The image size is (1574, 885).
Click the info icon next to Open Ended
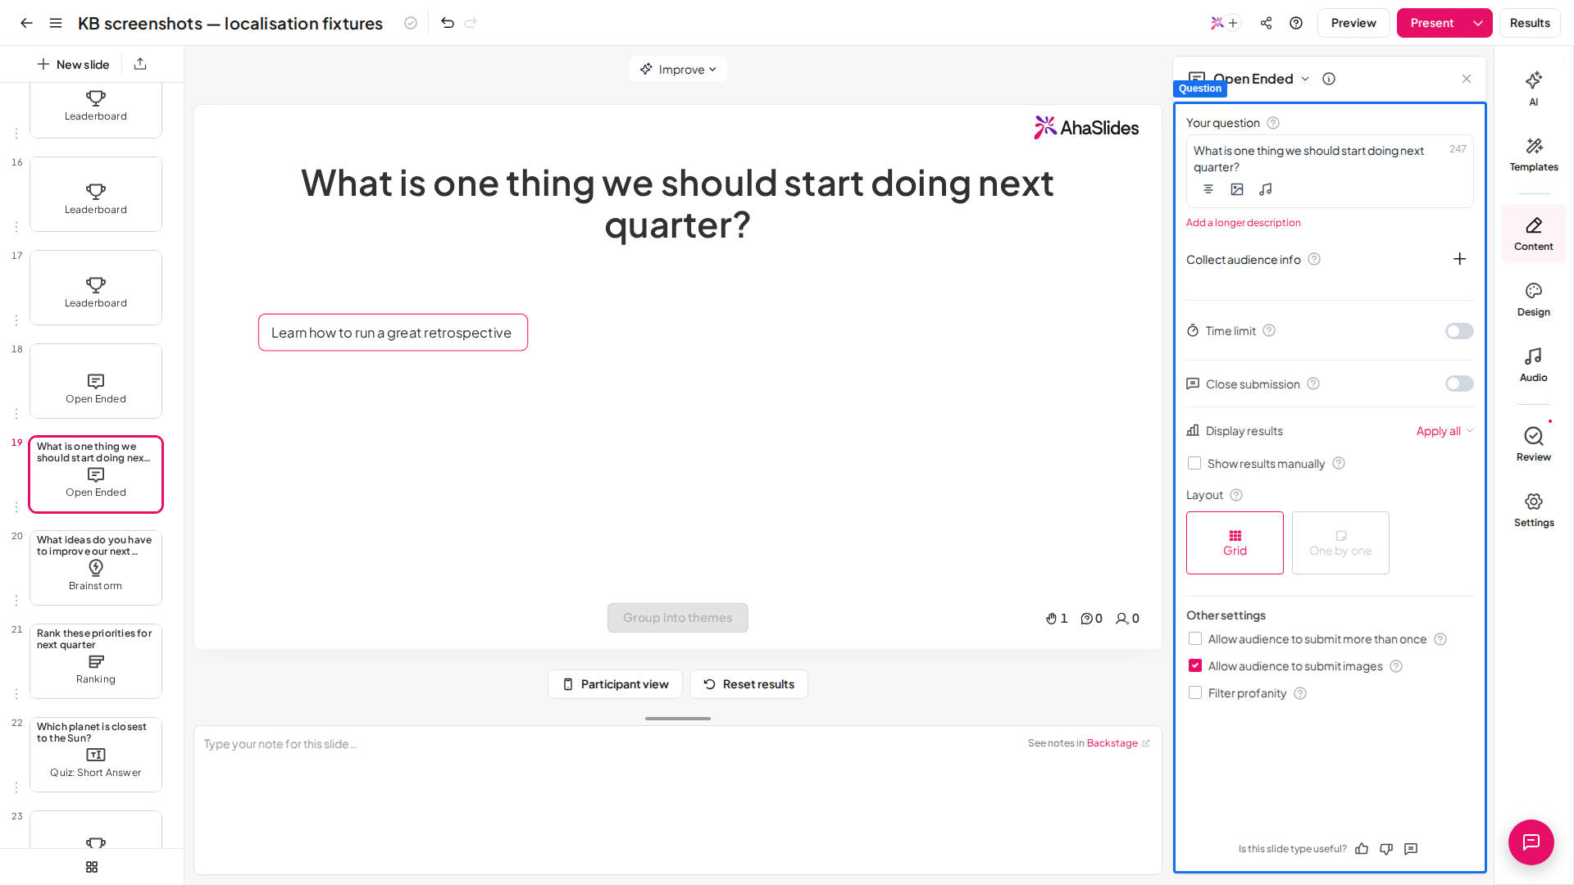tap(1329, 79)
